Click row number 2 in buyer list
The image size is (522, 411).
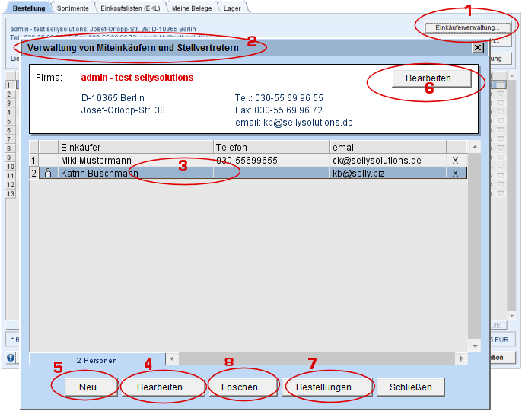(33, 174)
